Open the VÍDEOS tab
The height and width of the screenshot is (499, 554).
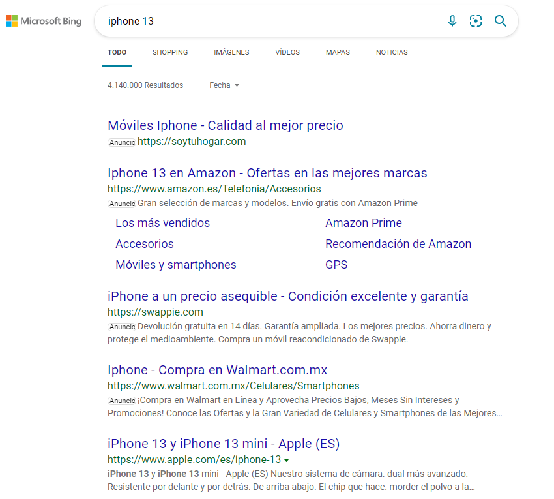[287, 52]
